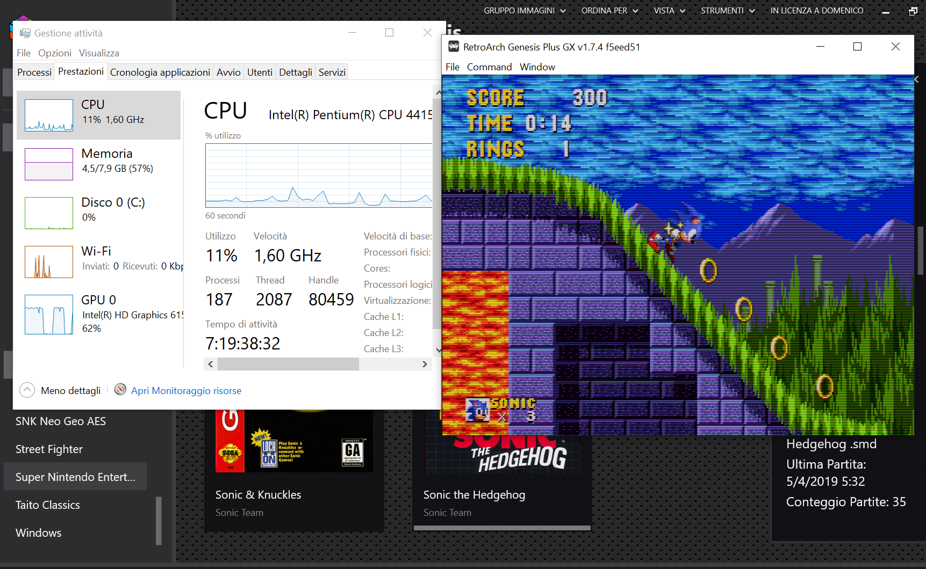This screenshot has width=926, height=569.
Task: Switch to Cronologia applicazioni tab
Action: (x=160, y=72)
